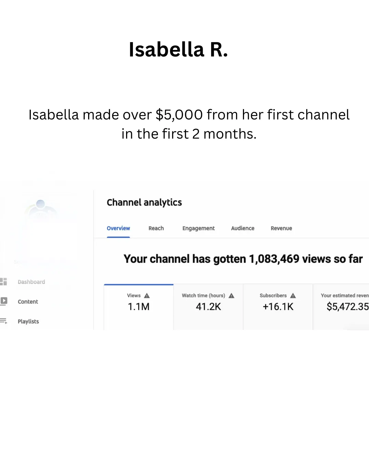Open Content in the sidebar
The height and width of the screenshot is (462, 369).
coord(28,301)
